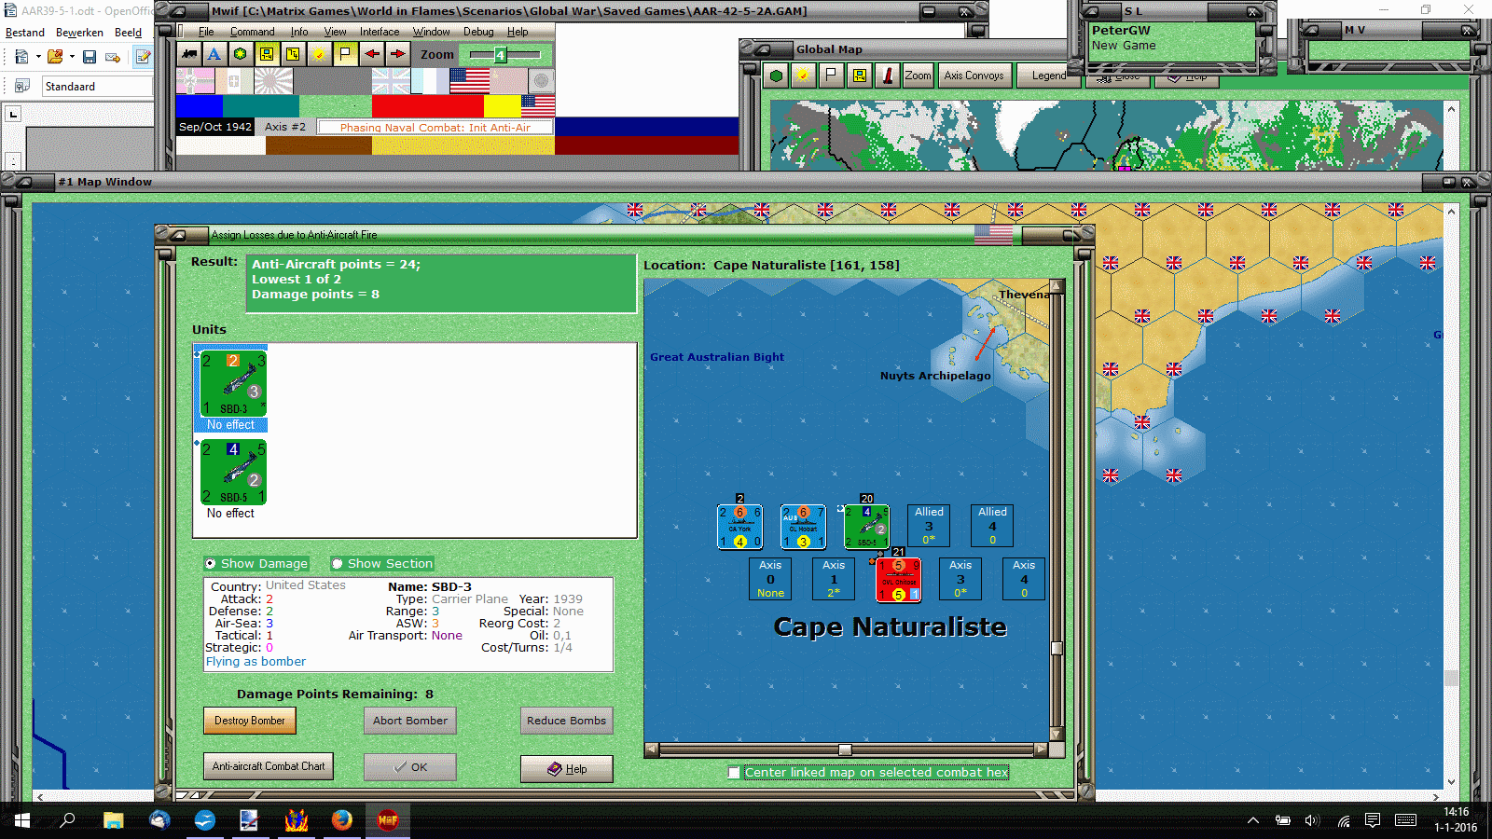Viewport: 1492px width, 839px height.
Task: Click the CA York ship counter on the map
Action: tap(739, 527)
